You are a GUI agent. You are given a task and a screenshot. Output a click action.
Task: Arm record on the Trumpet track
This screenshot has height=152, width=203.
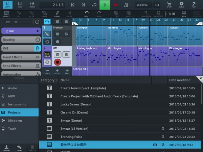click(58, 42)
